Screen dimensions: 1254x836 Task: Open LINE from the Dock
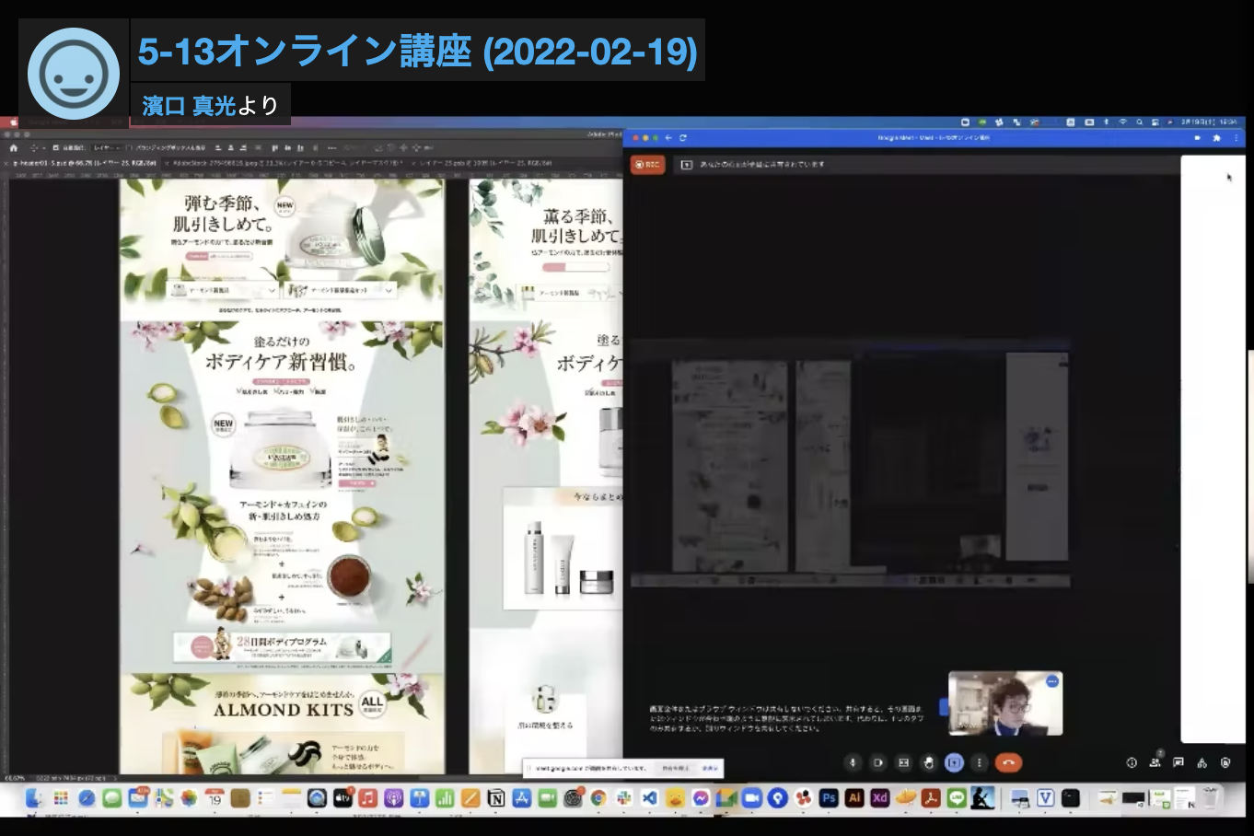[957, 798]
